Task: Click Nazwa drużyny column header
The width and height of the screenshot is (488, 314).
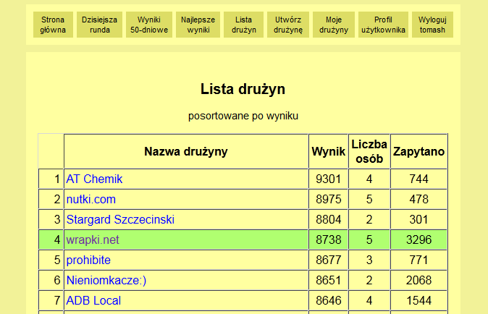Action: click(x=186, y=151)
